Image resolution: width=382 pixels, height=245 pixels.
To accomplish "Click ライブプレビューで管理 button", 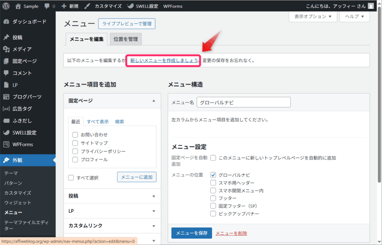I will [127, 24].
